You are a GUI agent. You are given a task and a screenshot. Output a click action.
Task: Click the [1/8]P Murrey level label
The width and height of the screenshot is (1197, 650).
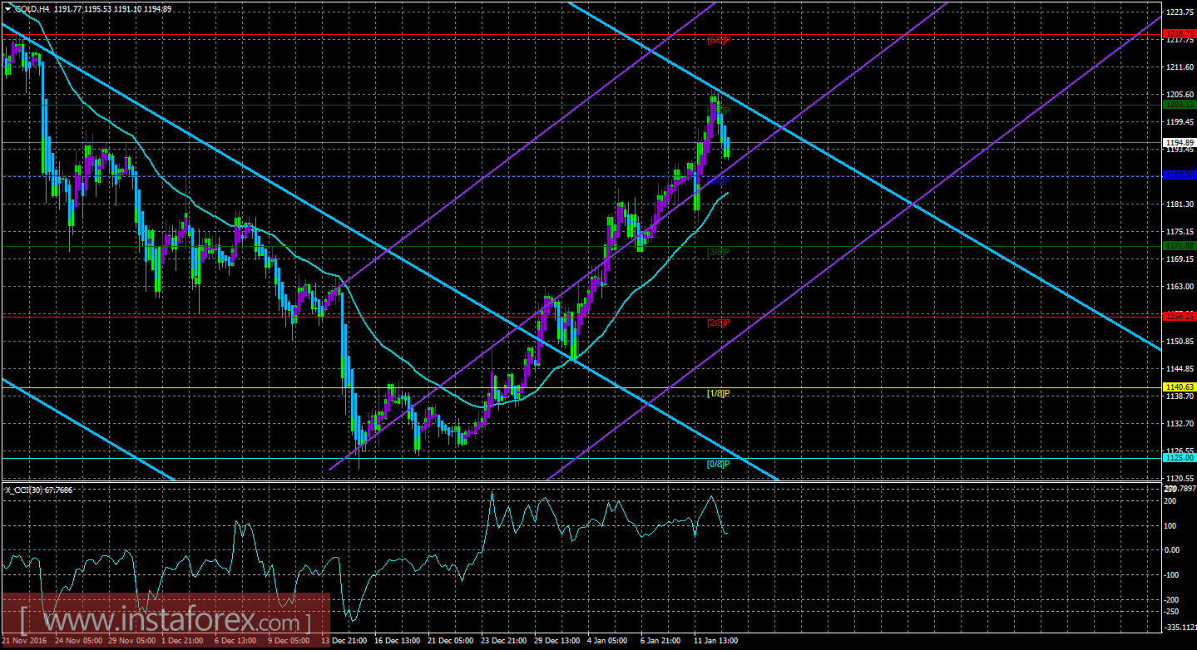tap(718, 393)
